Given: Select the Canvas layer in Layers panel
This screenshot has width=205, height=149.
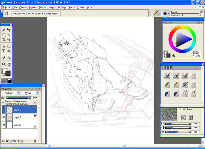Looking at the screenshot, I should 18,125.
